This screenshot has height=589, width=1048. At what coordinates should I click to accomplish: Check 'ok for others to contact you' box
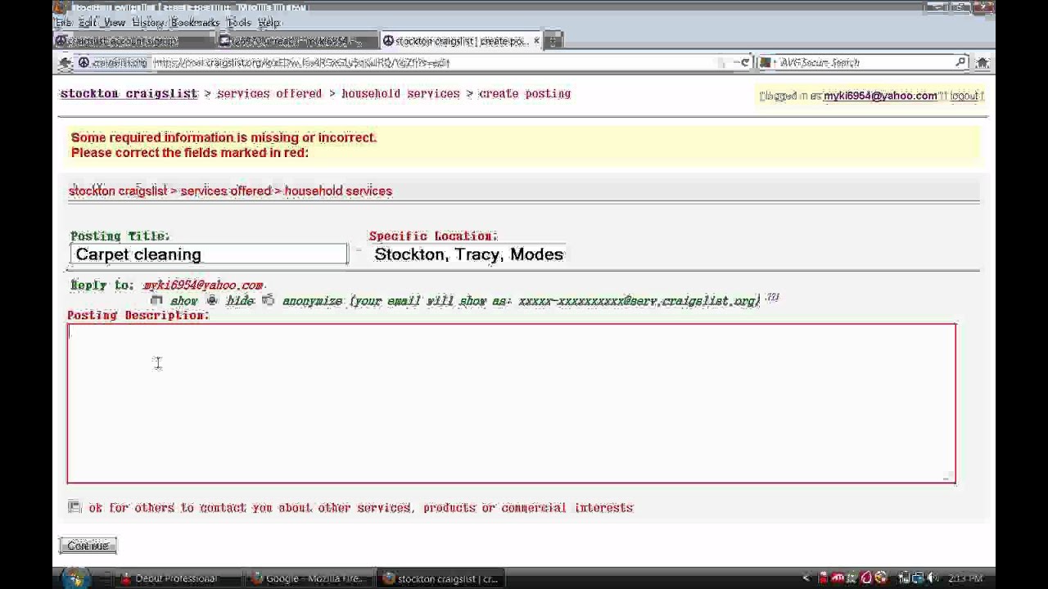[x=75, y=507]
